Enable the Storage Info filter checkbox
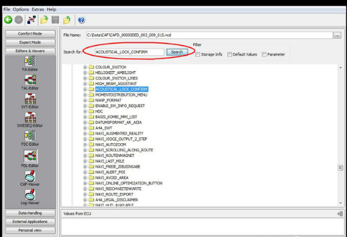The height and width of the screenshot is (237, 347). coord(197,54)
